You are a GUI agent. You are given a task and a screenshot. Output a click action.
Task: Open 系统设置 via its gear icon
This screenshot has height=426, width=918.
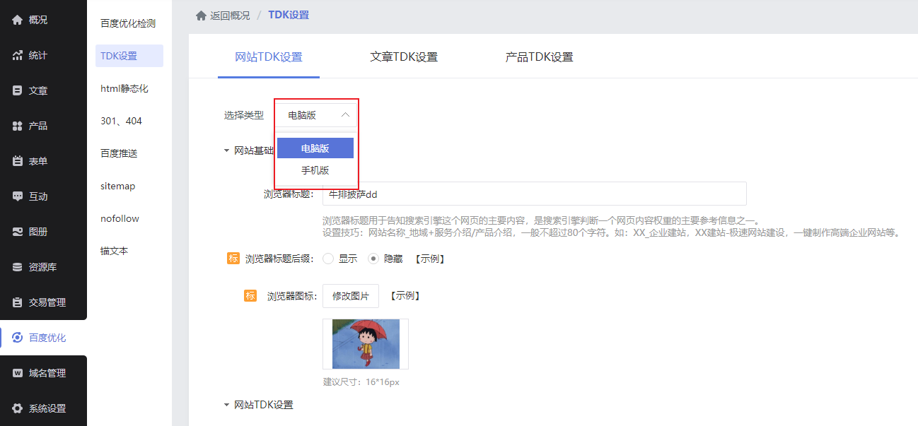[18, 408]
